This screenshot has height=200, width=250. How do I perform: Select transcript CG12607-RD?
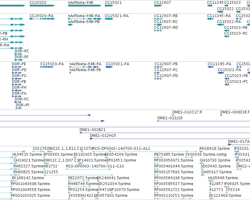click(x=158, y=31)
